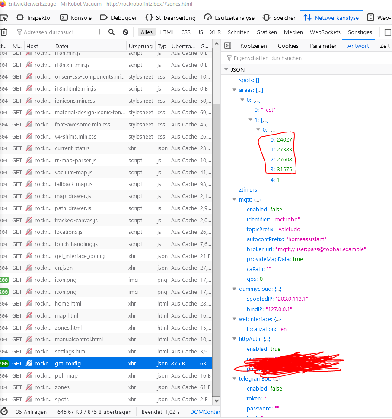
Task: Open the Stilbearbeitung panel
Action: coord(170,18)
